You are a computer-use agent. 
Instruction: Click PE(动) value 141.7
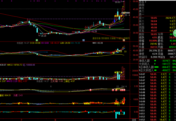pyautogui.click(x=173, y=57)
